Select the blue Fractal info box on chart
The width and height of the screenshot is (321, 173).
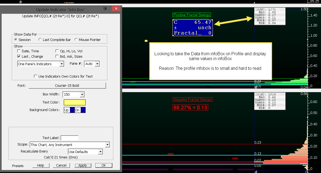pos(193,27)
